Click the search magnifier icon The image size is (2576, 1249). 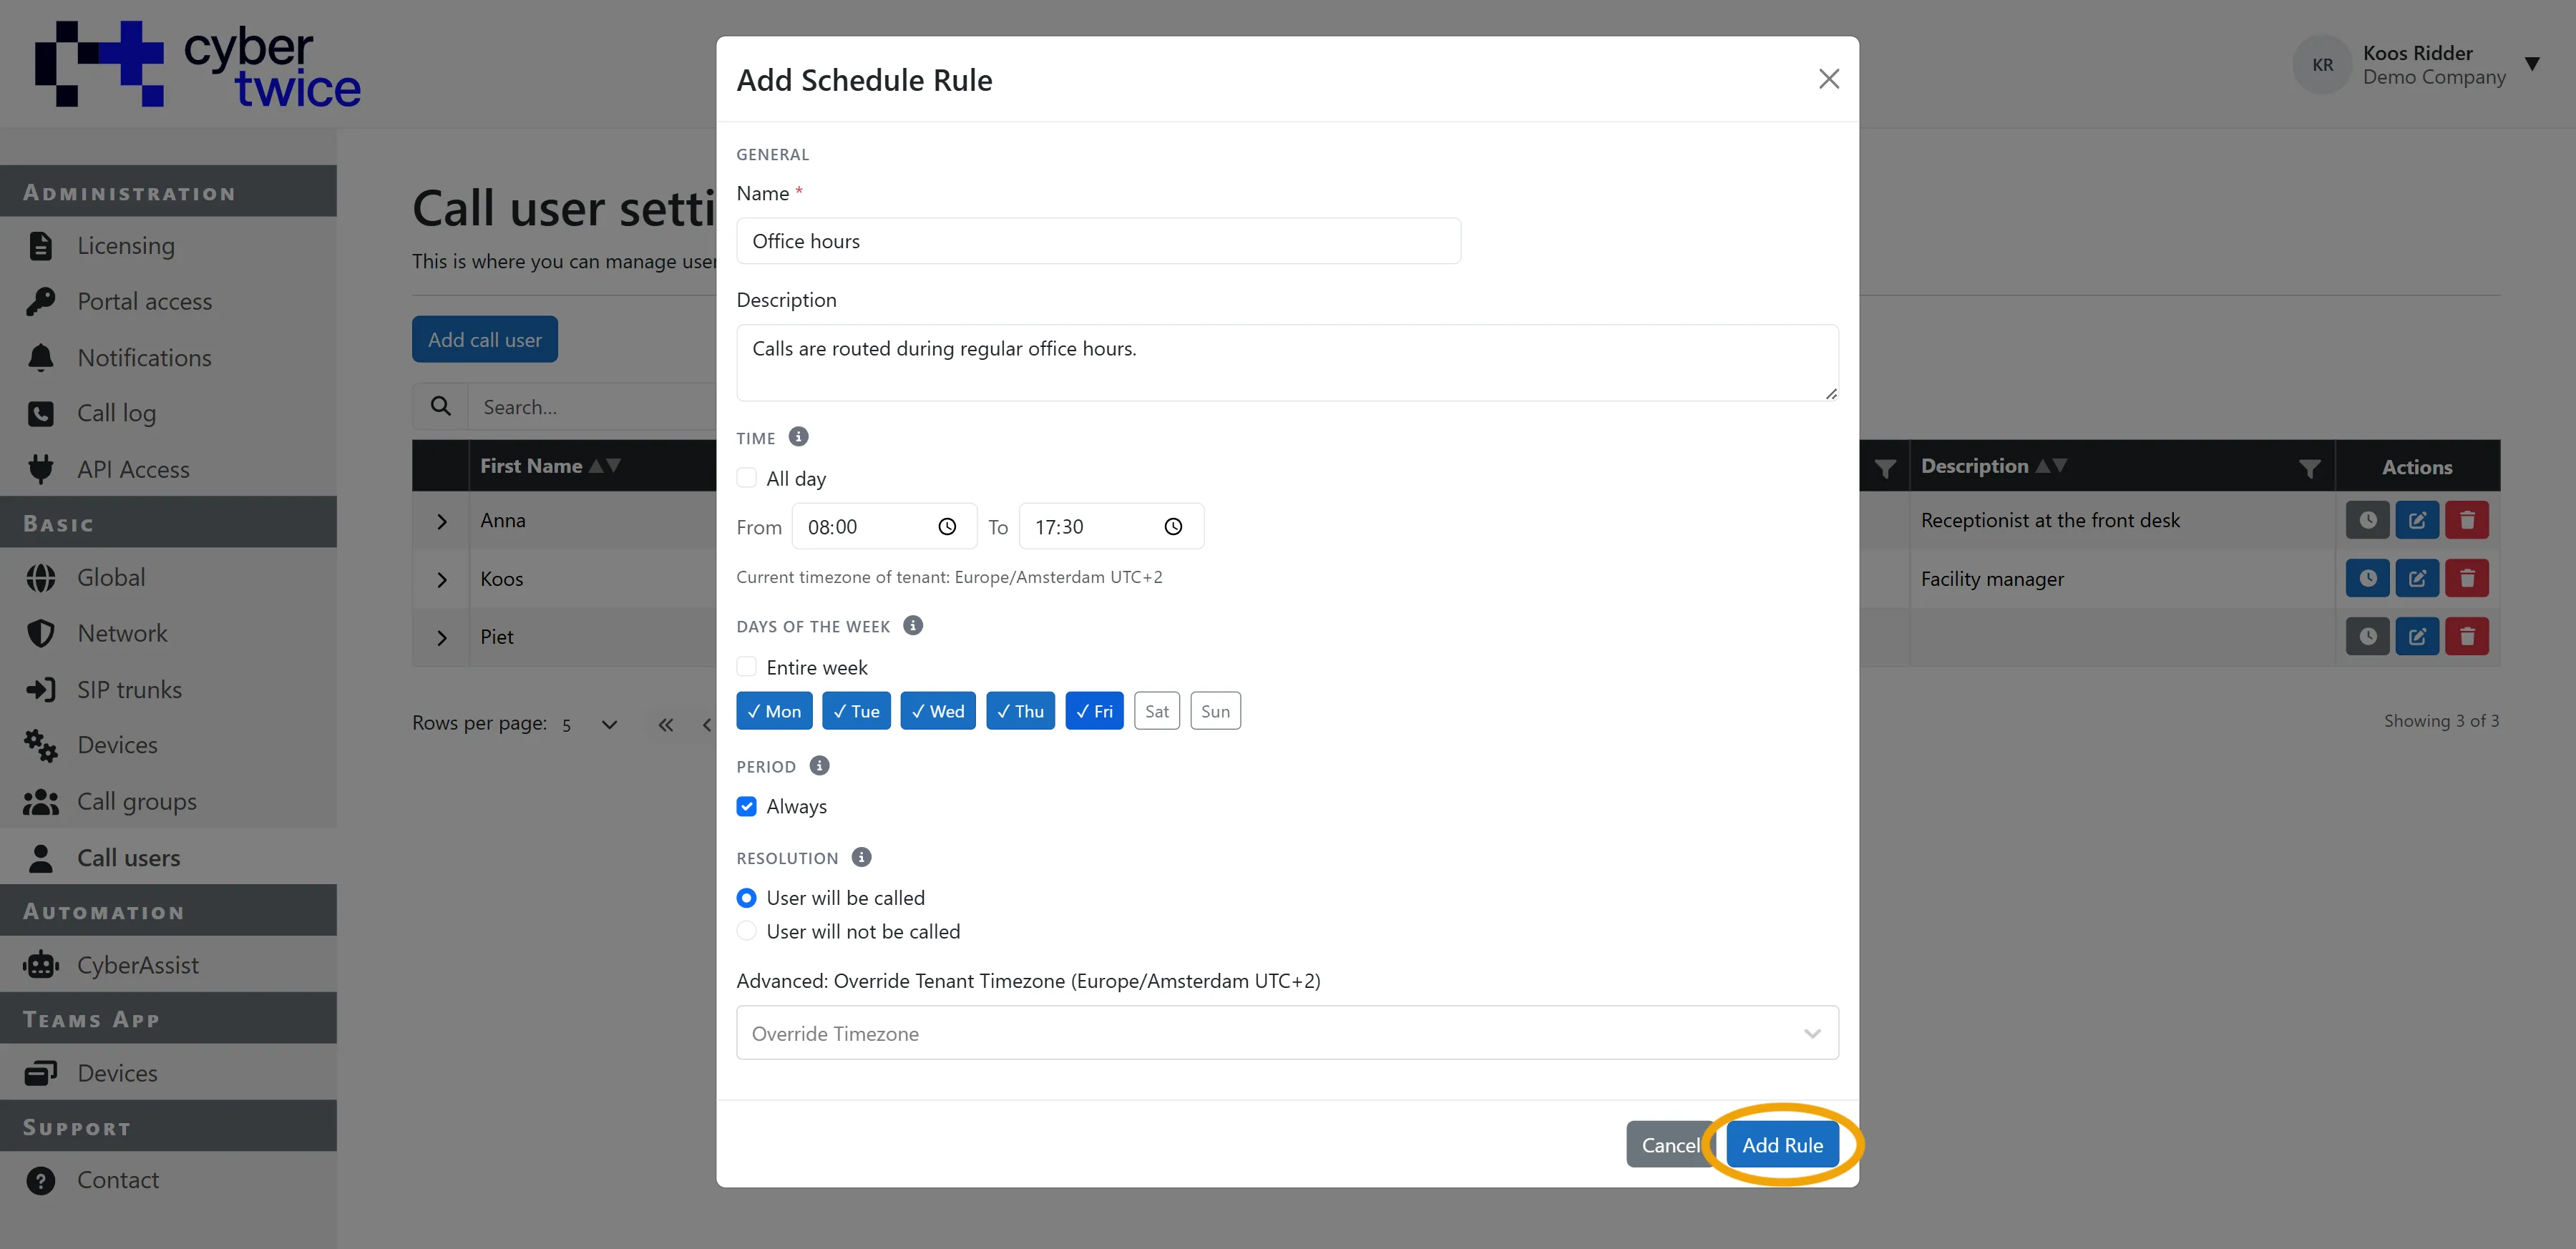coord(440,406)
